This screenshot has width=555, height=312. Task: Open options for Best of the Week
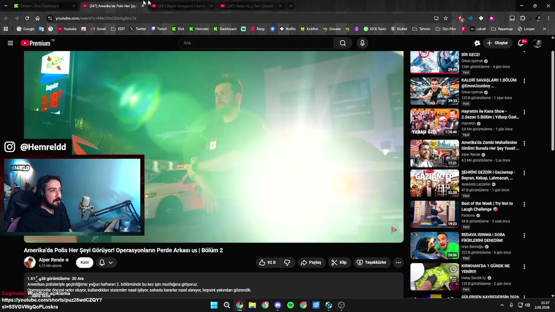click(524, 204)
